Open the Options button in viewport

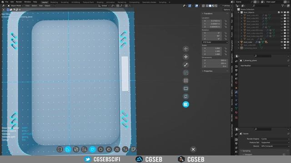(x=227, y=10)
